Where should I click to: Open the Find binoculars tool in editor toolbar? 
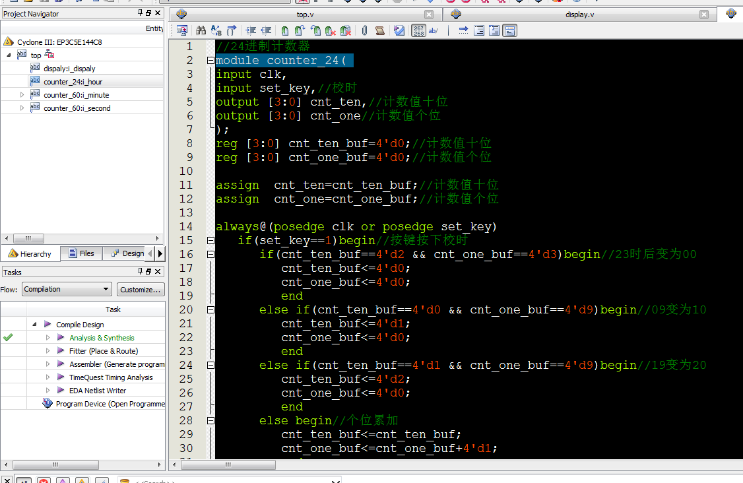[x=201, y=31]
